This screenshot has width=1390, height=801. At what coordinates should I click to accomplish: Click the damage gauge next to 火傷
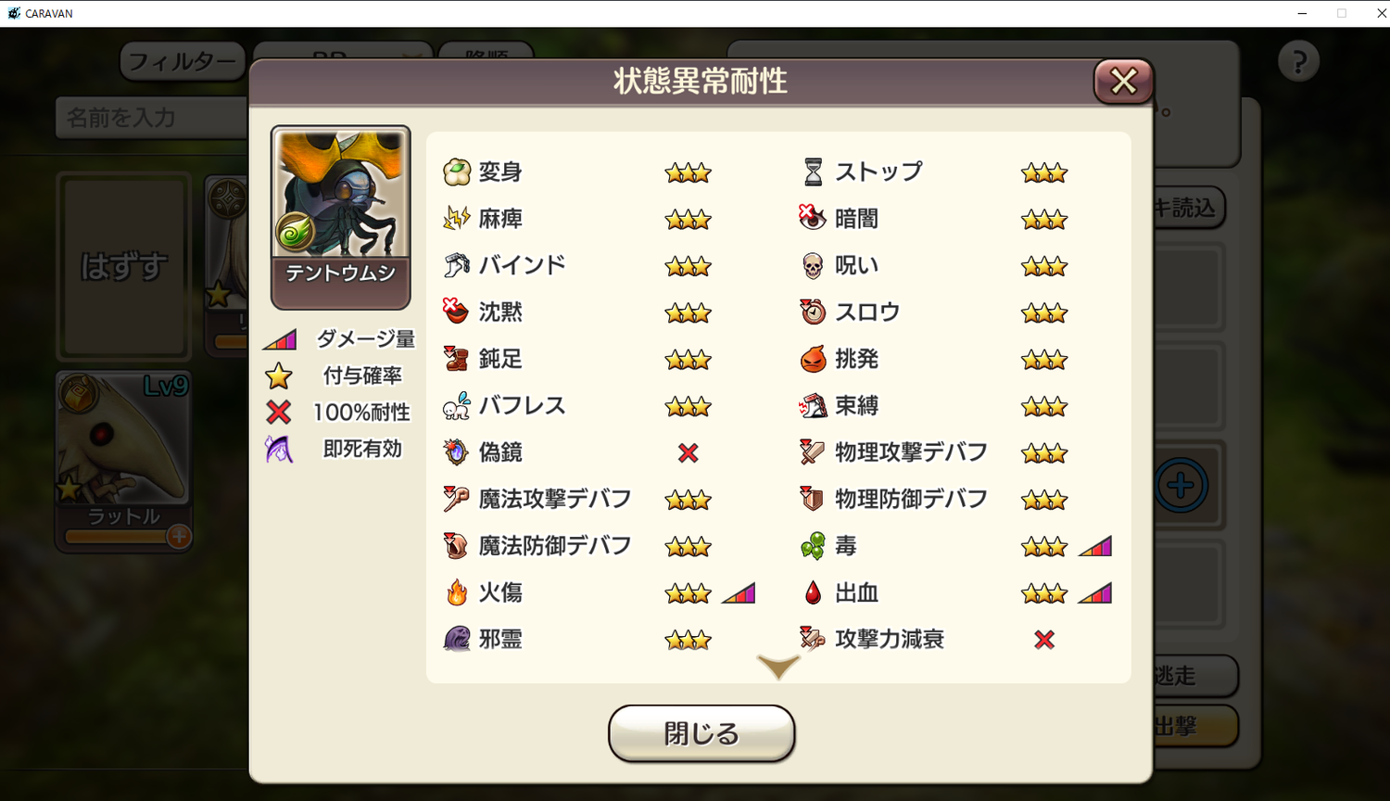[739, 592]
